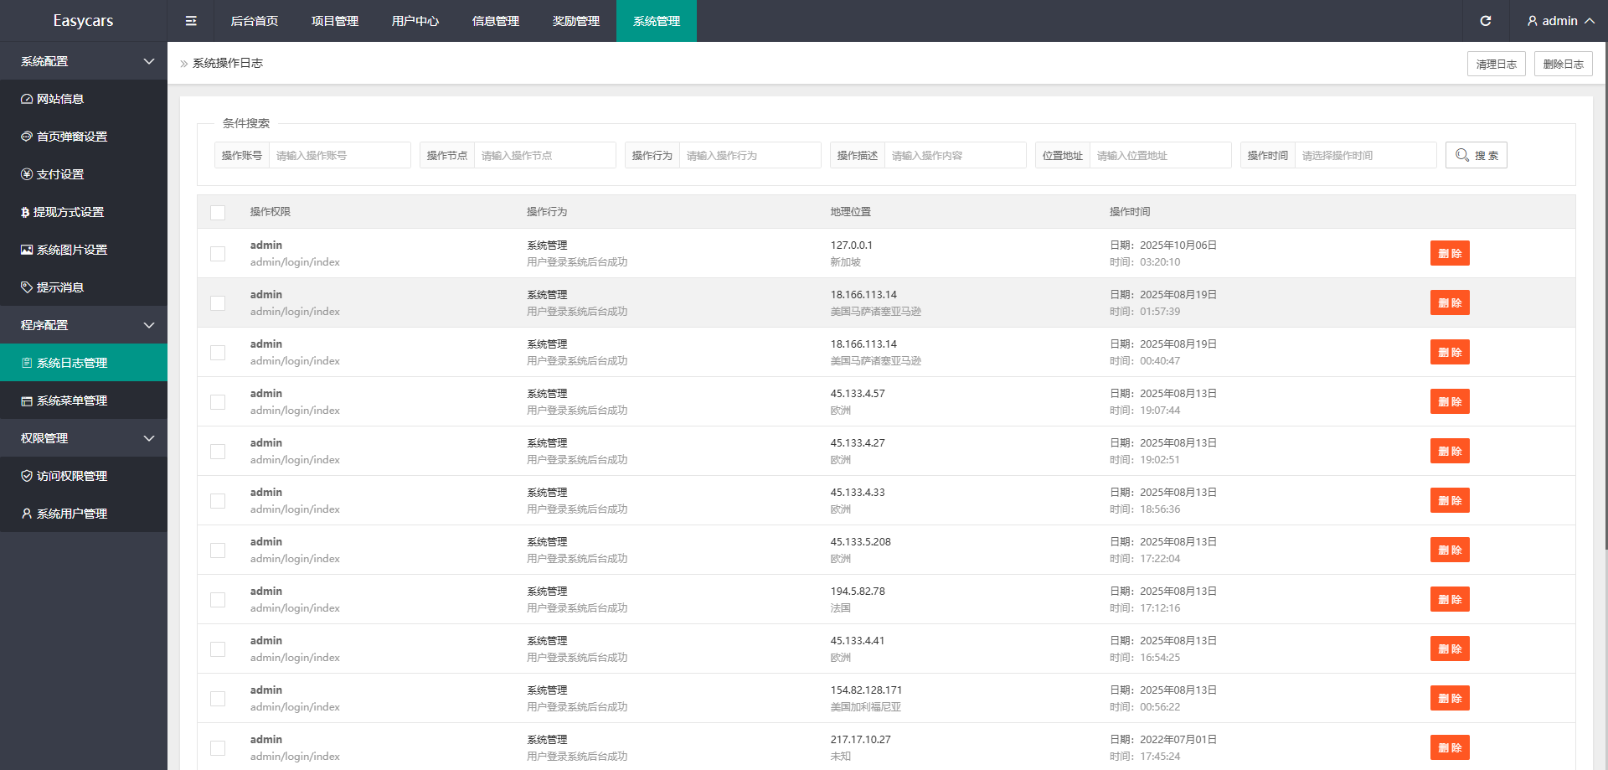
Task: Click the 支付设置 yen icon
Action: click(27, 174)
